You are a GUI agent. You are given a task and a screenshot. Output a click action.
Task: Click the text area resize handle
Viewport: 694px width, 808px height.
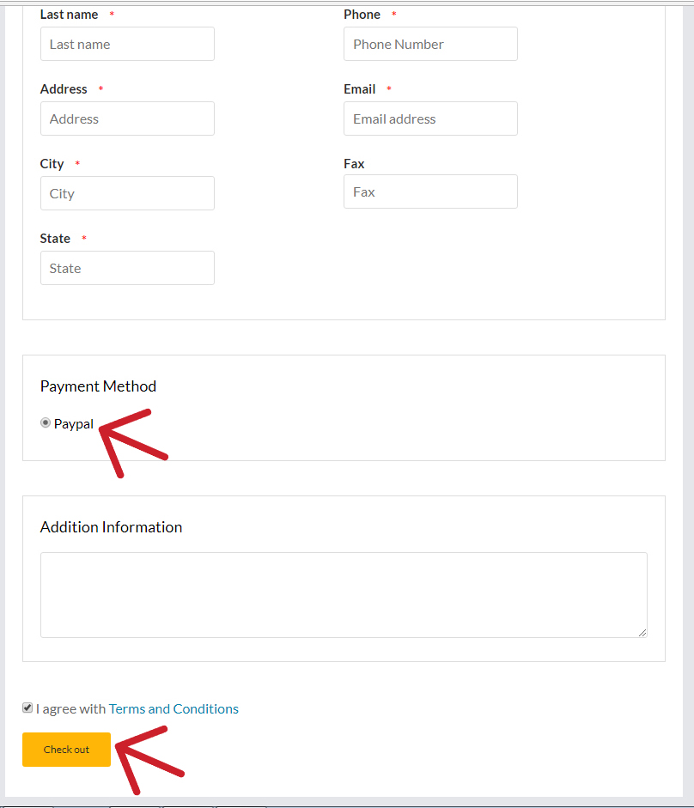(x=642, y=632)
